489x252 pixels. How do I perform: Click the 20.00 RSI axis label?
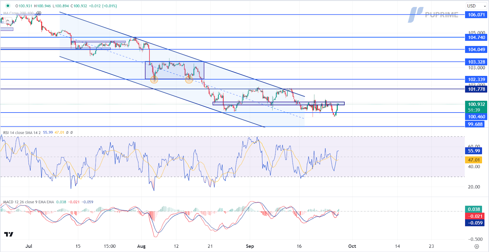coord(474,187)
